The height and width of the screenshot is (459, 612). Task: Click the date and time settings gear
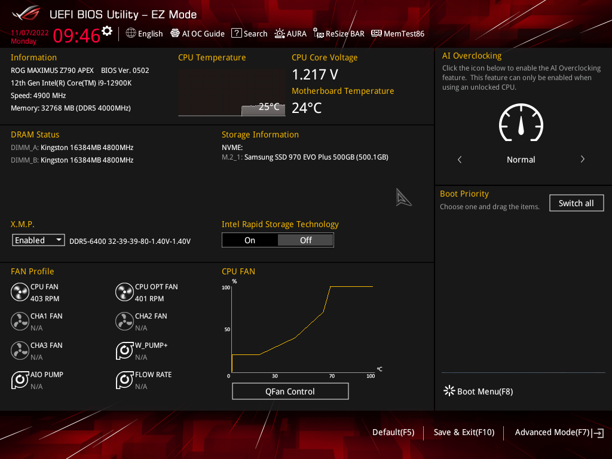[107, 30]
